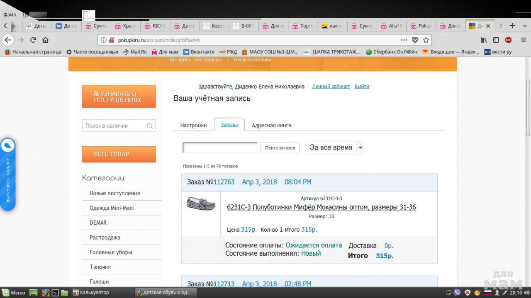Open the Adblock Plus extension icon
This screenshot has height=298, width=531.
[x=508, y=40]
